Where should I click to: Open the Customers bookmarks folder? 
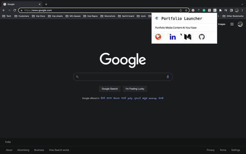point(22,16)
